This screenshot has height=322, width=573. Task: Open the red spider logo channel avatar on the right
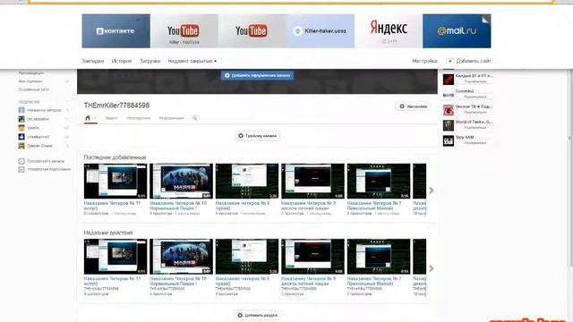pos(449,110)
